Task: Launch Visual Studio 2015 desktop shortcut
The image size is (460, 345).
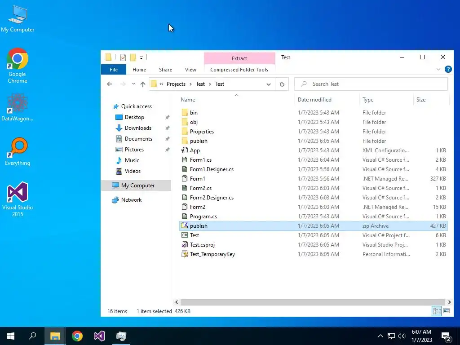Action: point(18,199)
